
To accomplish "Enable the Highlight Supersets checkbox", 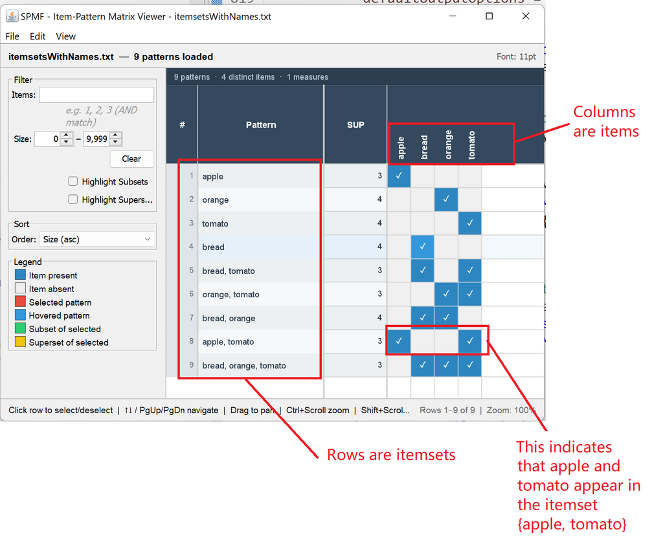I will tap(73, 199).
